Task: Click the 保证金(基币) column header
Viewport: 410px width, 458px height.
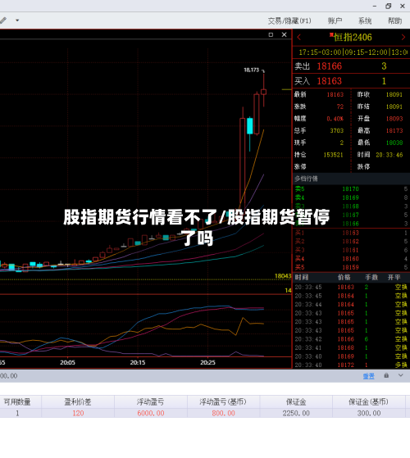Action: tap(368, 402)
